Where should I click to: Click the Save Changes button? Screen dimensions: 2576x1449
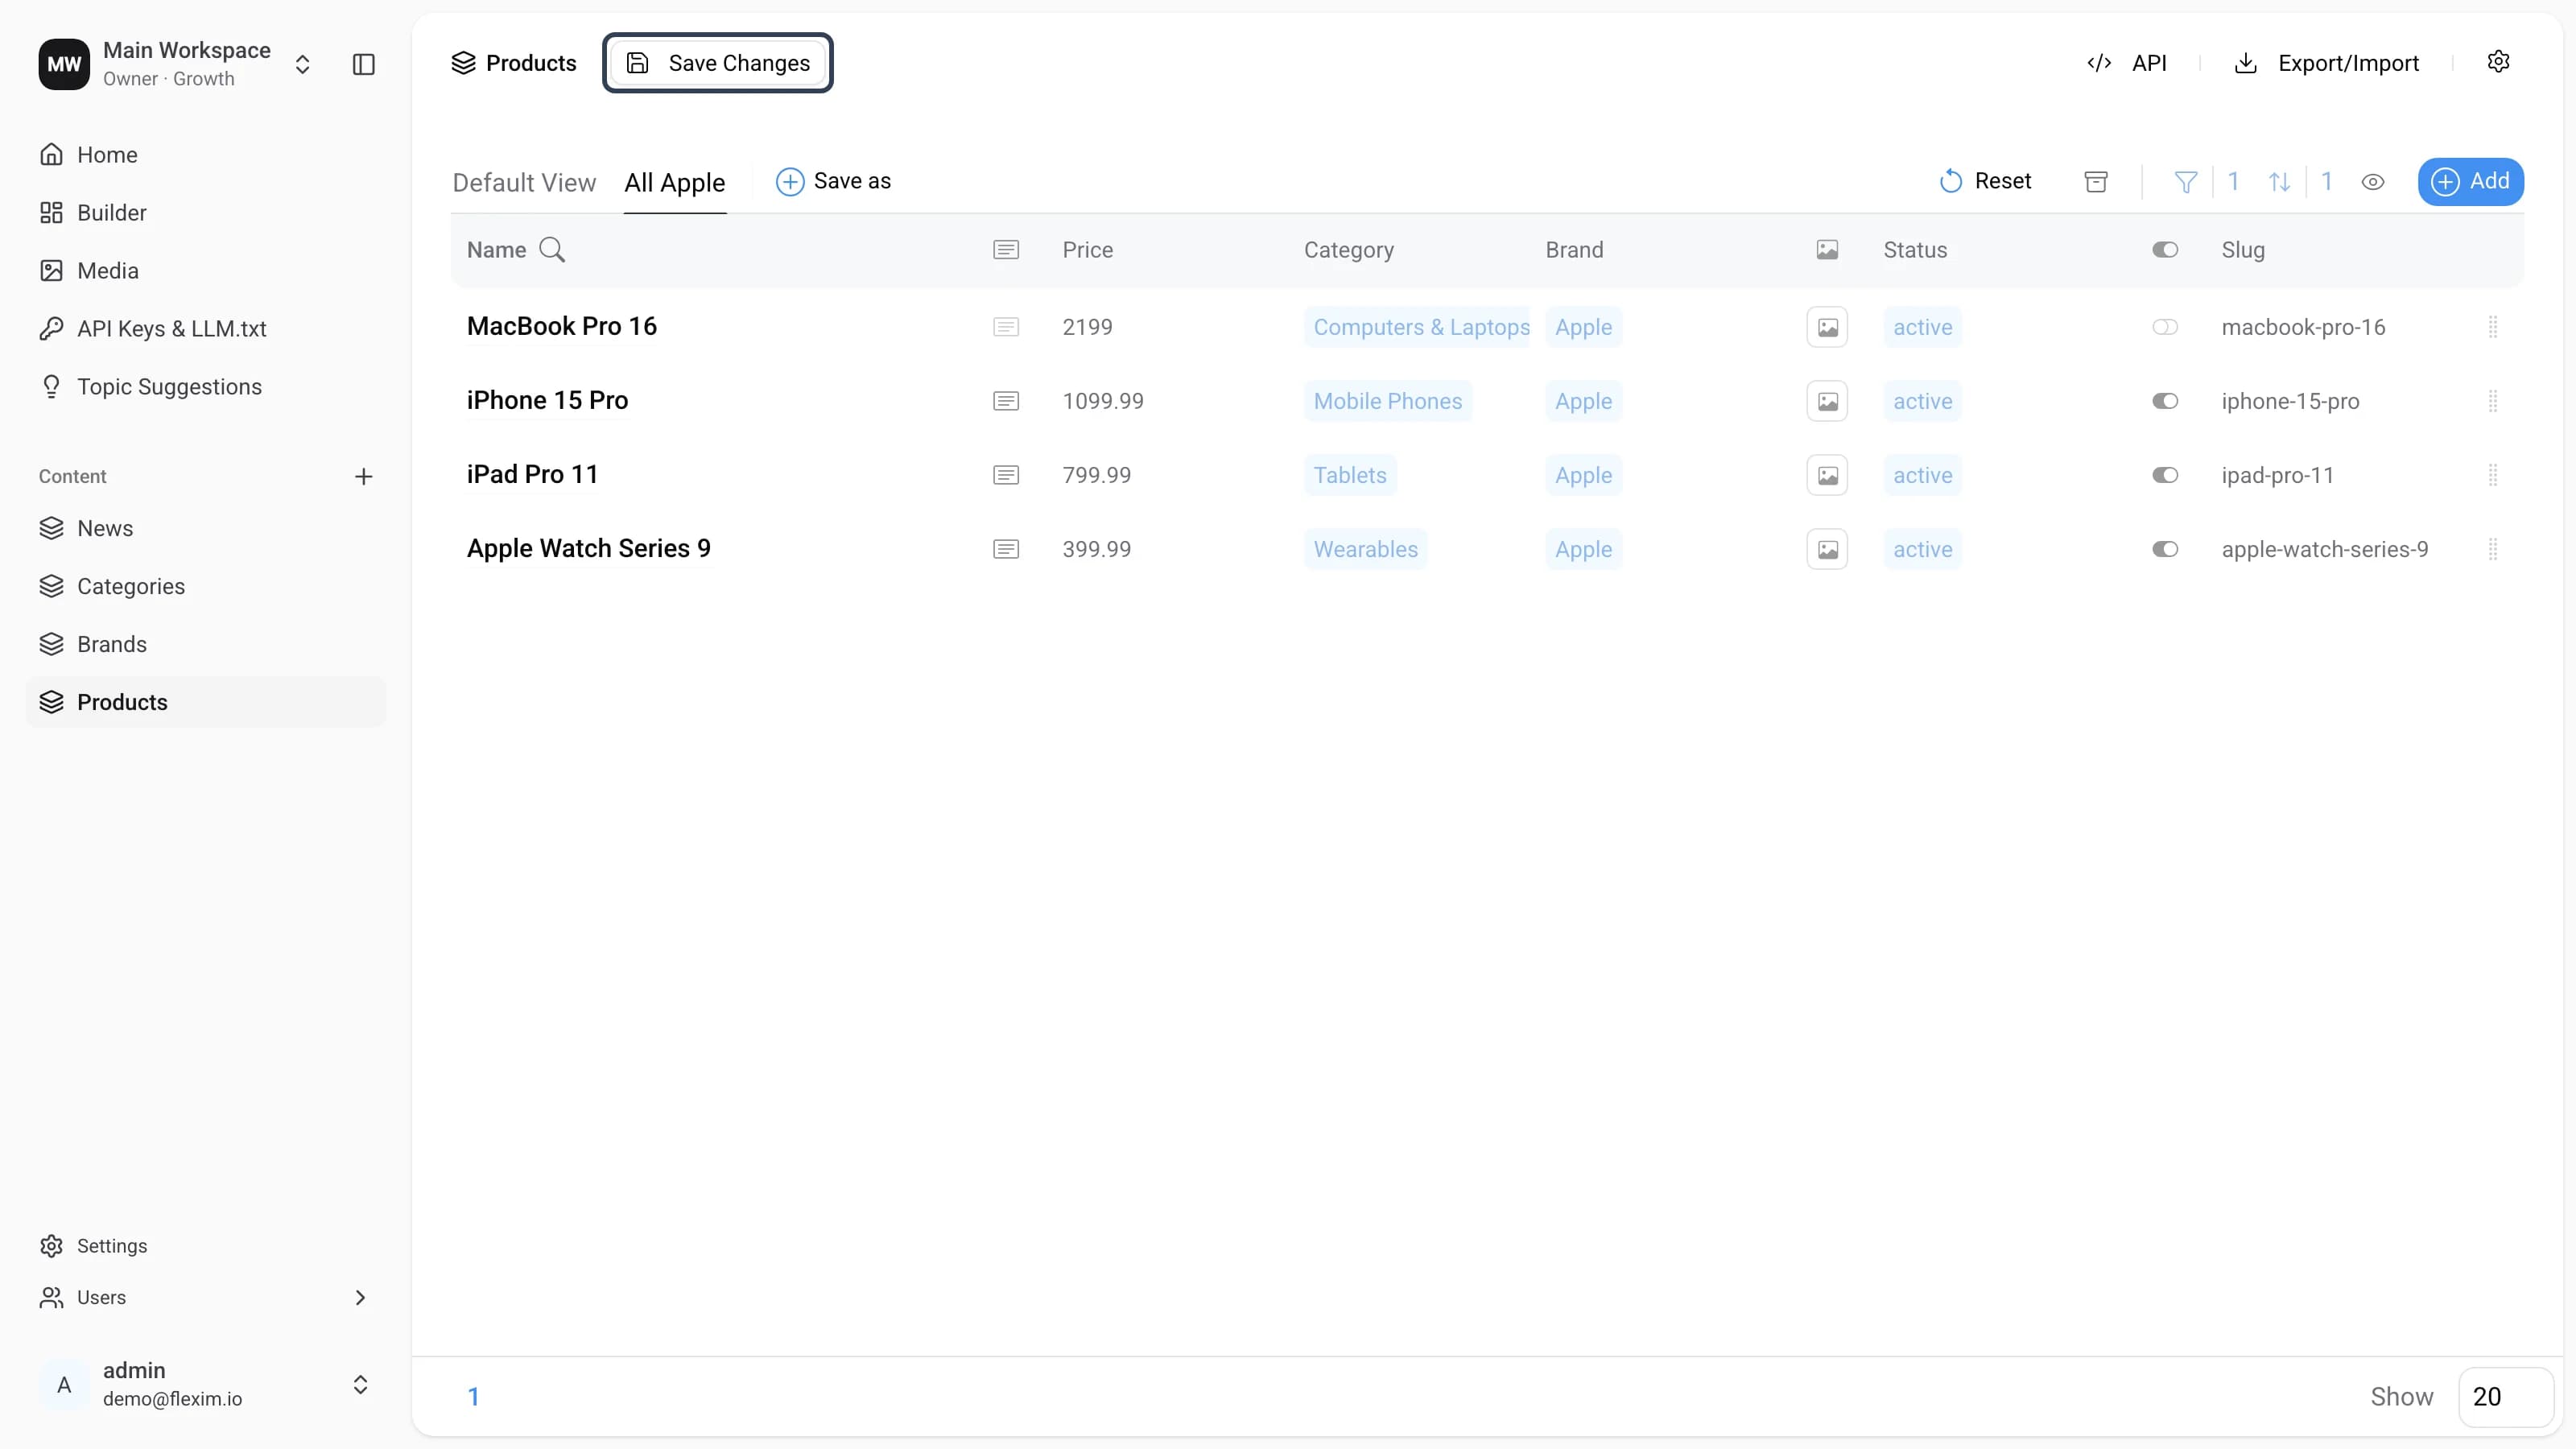click(718, 63)
